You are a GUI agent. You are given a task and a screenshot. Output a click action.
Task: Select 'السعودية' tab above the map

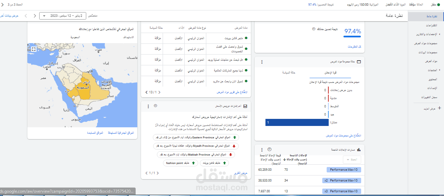point(75,37)
